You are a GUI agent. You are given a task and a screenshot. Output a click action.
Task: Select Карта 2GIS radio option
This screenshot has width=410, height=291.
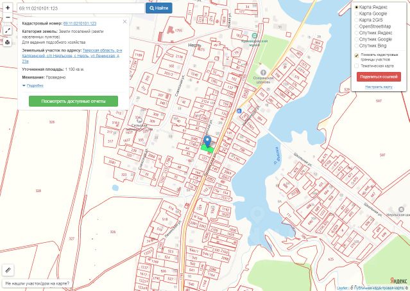[x=356, y=20]
